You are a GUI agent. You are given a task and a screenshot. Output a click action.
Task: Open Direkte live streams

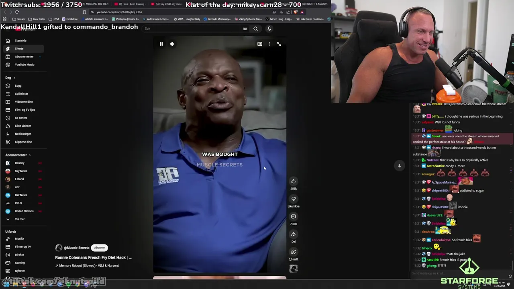(24, 255)
